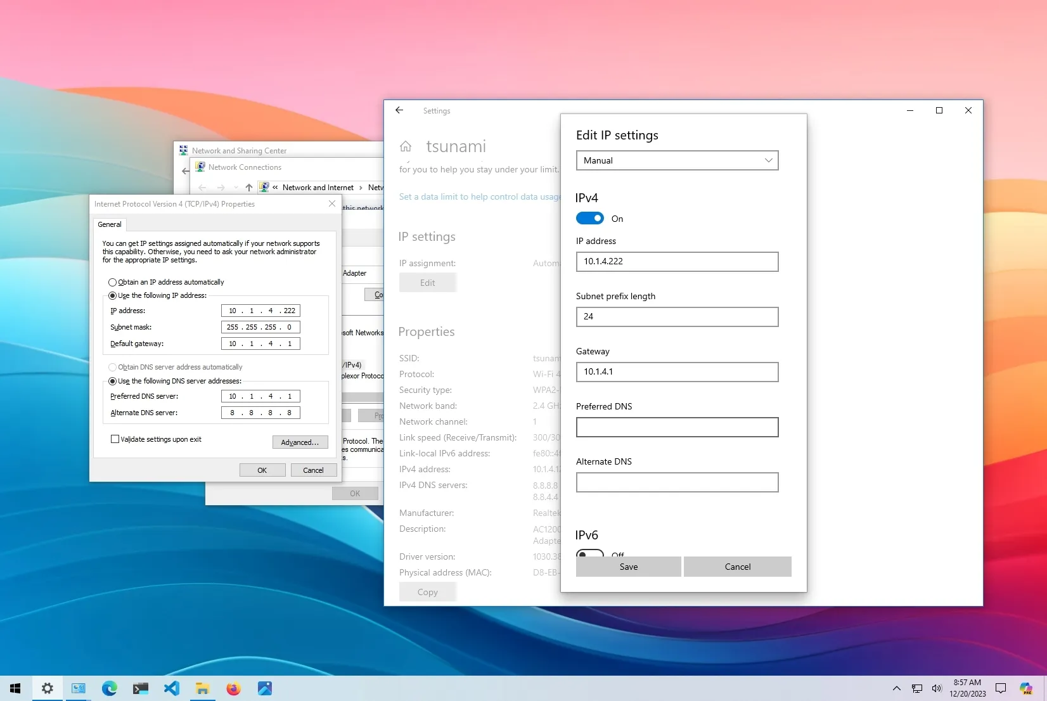Open the Manual IP assignment dropdown
This screenshot has width=1047, height=701.
pos(676,160)
